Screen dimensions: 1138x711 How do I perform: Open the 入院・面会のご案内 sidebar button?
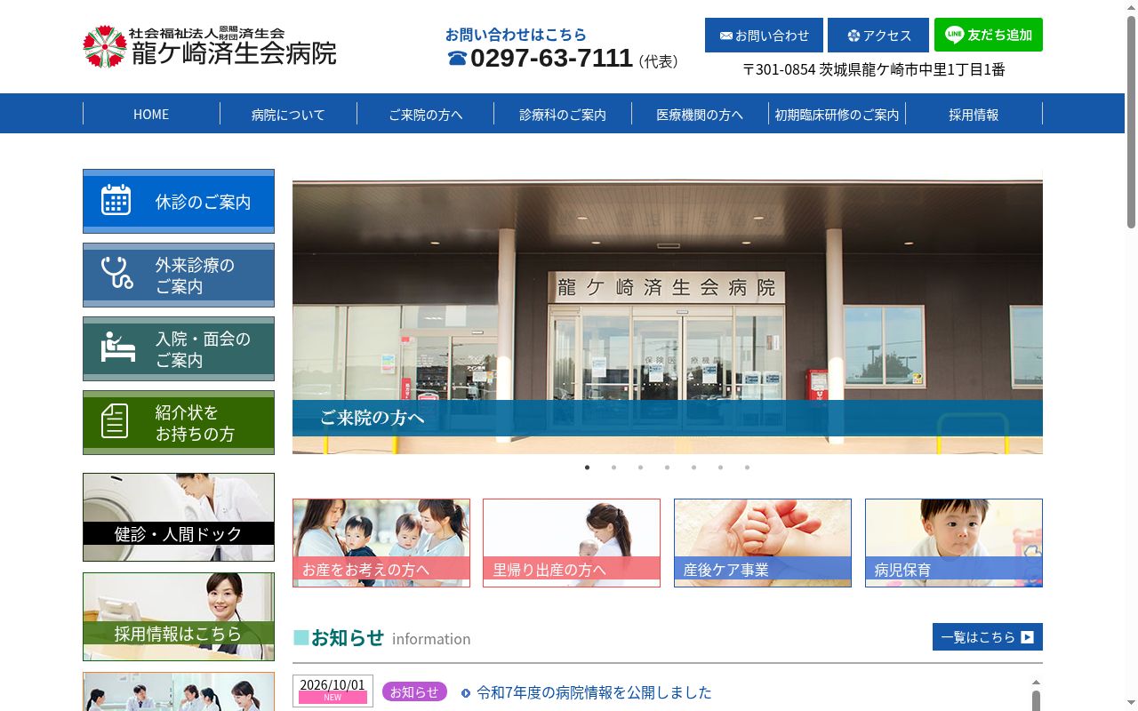[179, 348]
